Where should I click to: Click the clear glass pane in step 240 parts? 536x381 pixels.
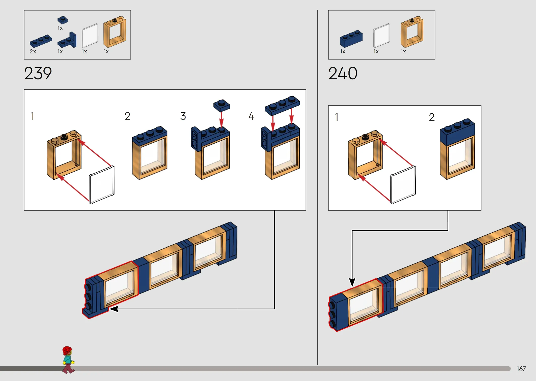point(382,36)
